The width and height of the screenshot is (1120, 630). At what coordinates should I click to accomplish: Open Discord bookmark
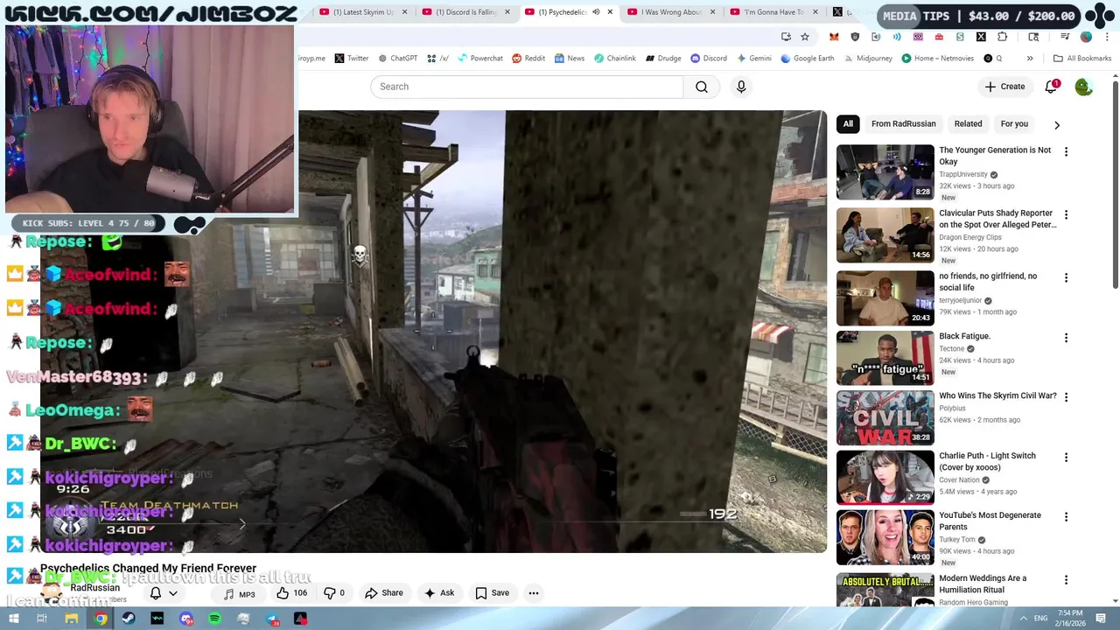(x=709, y=59)
